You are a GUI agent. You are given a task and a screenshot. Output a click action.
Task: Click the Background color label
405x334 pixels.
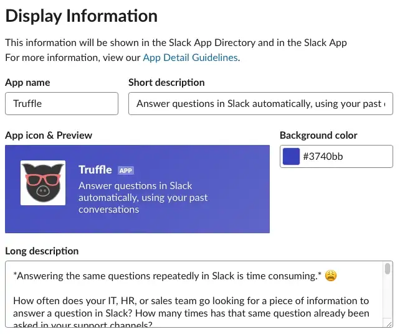(318, 136)
